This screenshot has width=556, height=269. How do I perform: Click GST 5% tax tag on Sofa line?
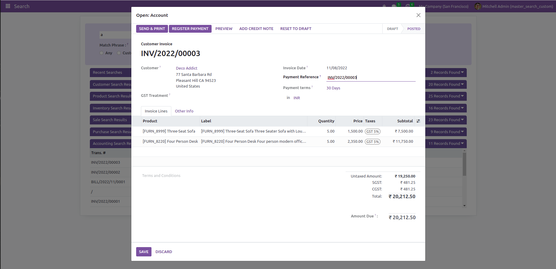pyautogui.click(x=373, y=131)
